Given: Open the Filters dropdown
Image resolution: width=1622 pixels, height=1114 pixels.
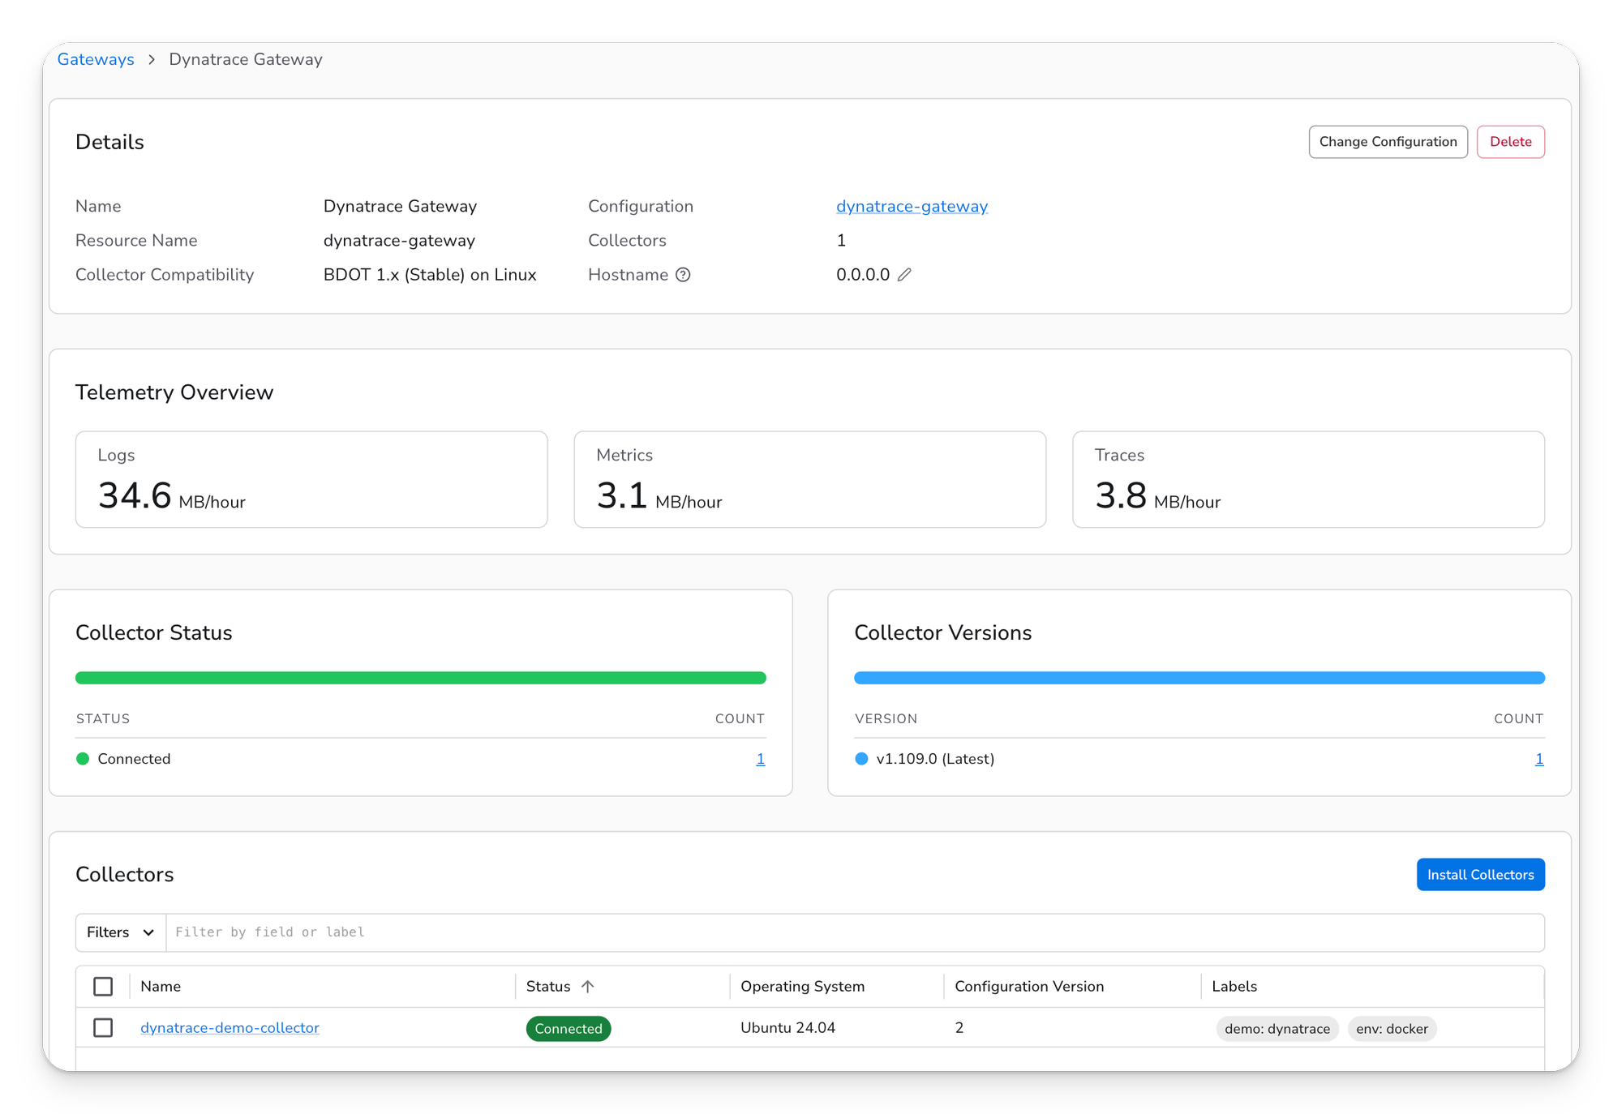Looking at the screenshot, I should click(x=121, y=932).
